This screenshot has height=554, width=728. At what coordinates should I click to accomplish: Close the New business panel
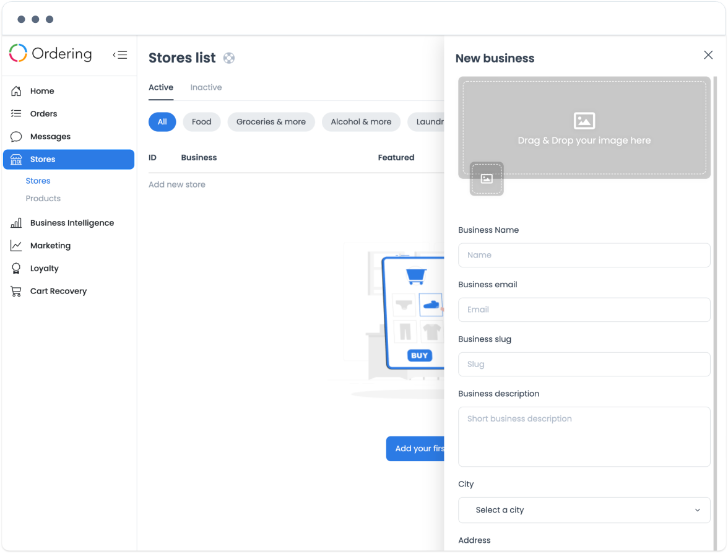point(708,55)
